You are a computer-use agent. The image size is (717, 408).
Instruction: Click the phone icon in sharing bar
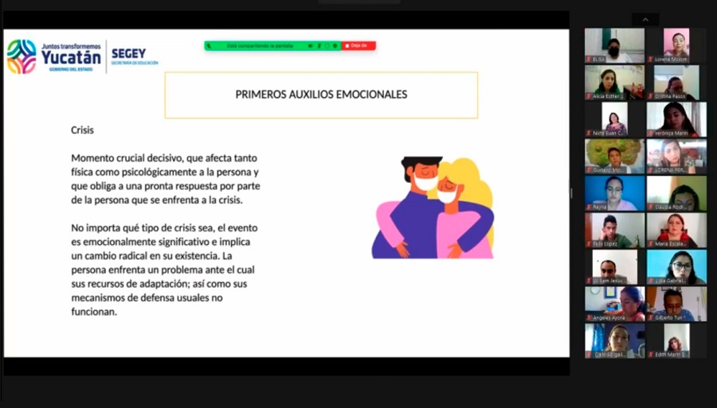click(x=209, y=45)
